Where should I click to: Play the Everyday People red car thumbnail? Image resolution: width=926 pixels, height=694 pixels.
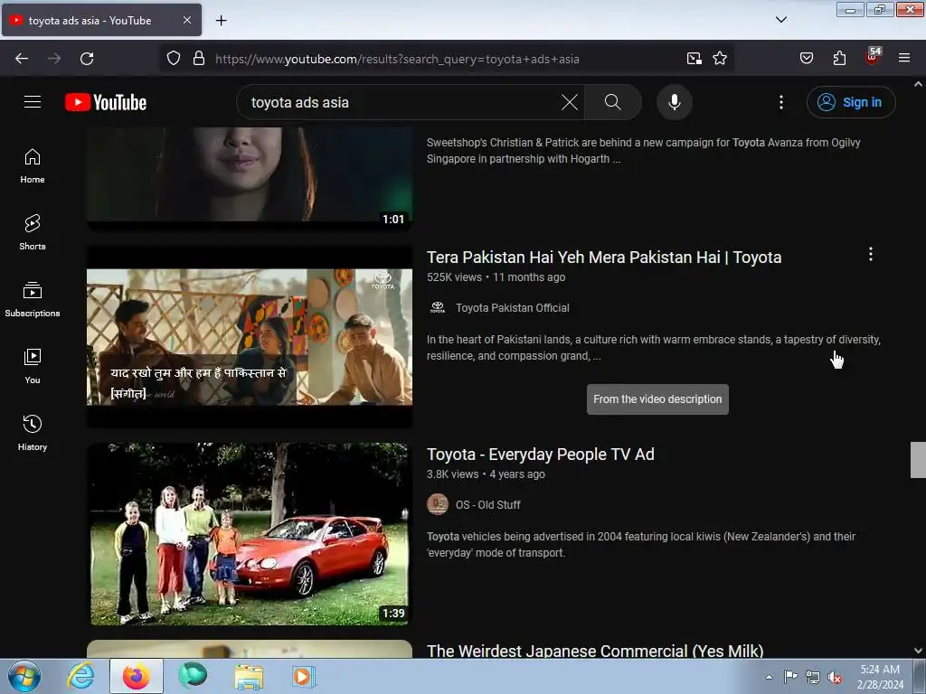pos(250,533)
